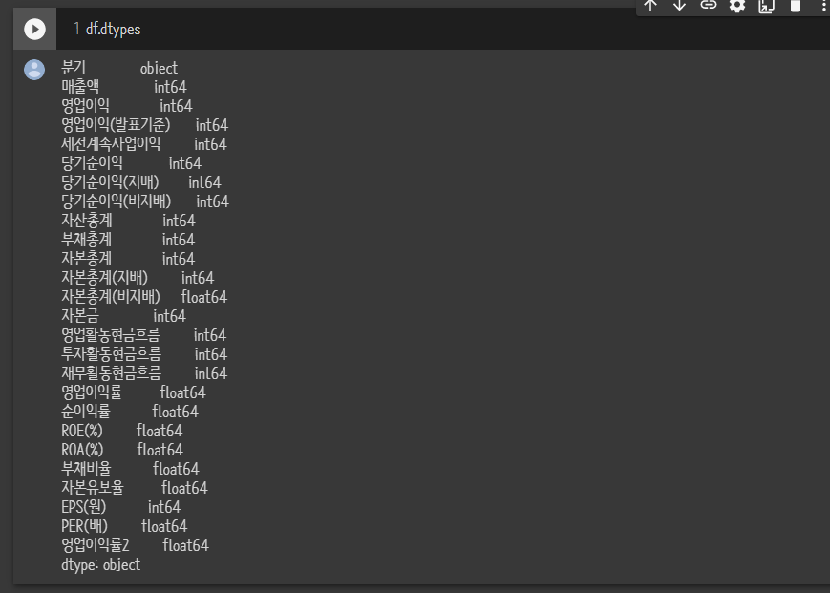Select the 당기순이익(비지배) row

click(145, 201)
